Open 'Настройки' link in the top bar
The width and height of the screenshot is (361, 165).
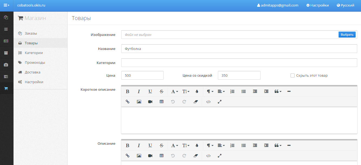[318, 5]
